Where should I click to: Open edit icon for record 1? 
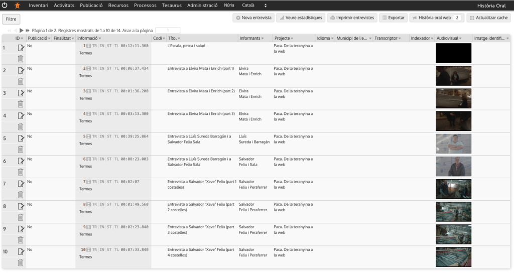click(21, 48)
